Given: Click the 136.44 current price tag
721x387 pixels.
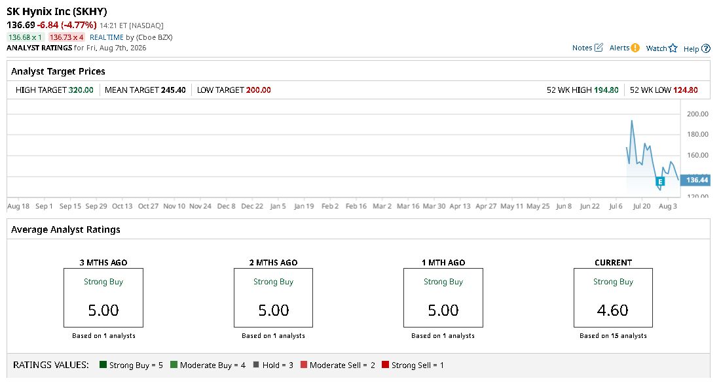Looking at the screenshot, I should coord(695,180).
